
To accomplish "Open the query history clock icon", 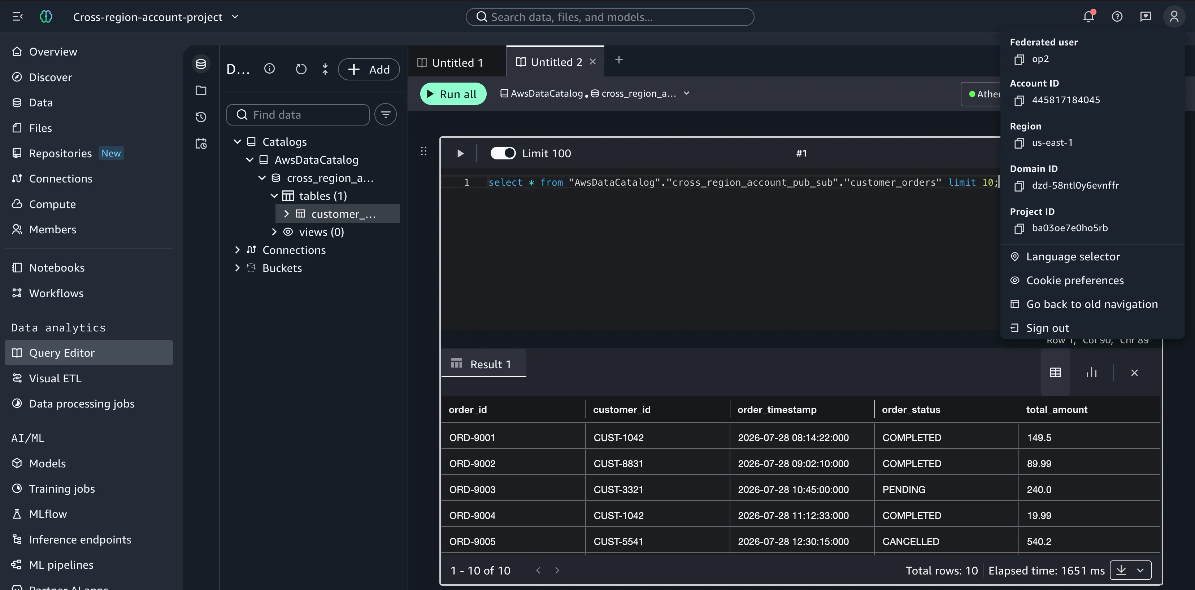I will (201, 117).
